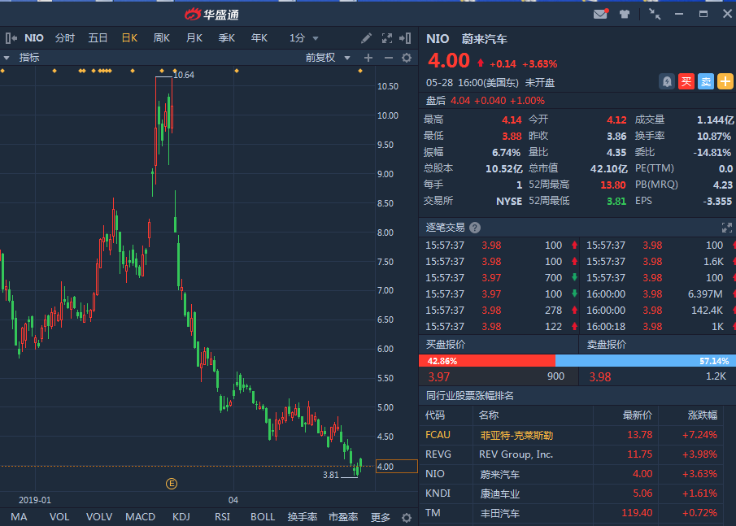Open FCAU in industry ranking list

(x=438, y=435)
